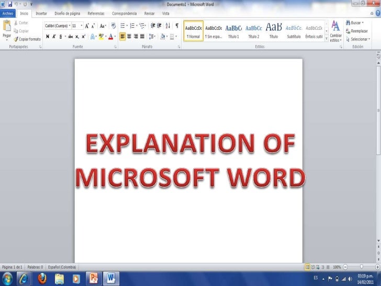The height and width of the screenshot is (286, 381).
Task: Click Reemplazar replace button
Action: 357,31
